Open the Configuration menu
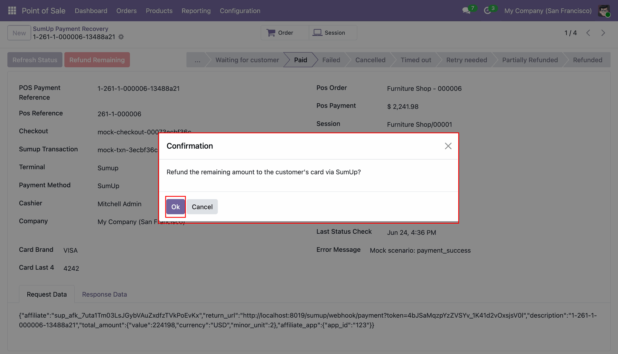618x354 pixels. (x=240, y=11)
